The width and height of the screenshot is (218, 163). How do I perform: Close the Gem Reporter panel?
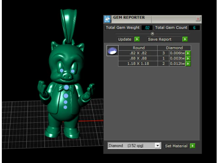pos(198,19)
